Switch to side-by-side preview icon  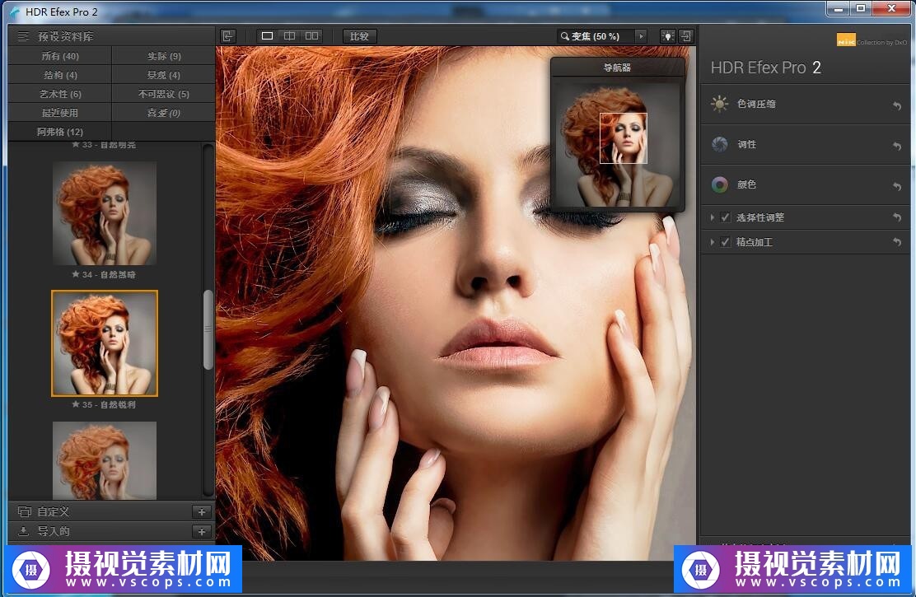(311, 36)
